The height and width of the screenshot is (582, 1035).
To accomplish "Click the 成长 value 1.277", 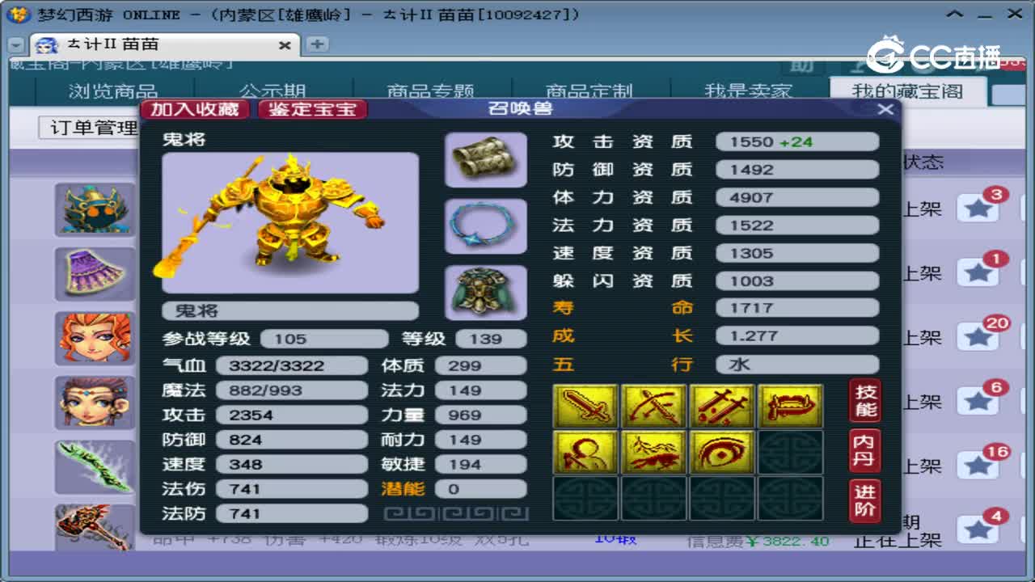I will pos(796,335).
